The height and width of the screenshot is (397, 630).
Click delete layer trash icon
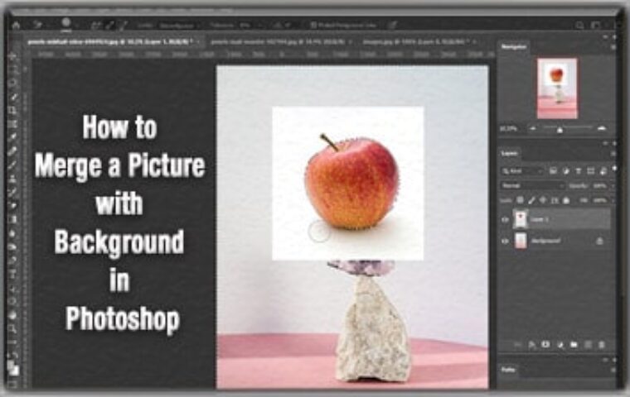pos(602,344)
